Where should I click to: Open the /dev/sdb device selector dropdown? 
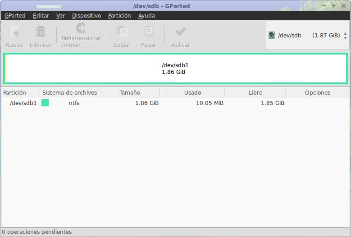(x=307, y=35)
